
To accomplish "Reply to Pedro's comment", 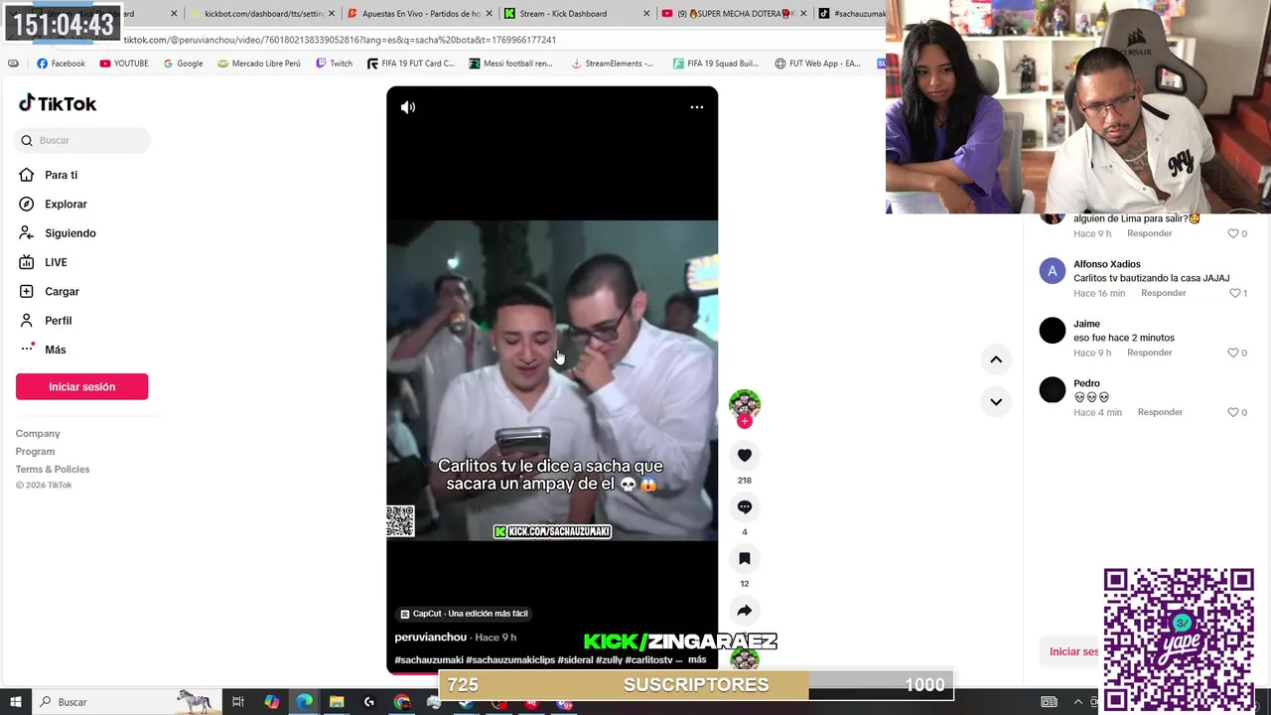I will pyautogui.click(x=1161, y=413).
